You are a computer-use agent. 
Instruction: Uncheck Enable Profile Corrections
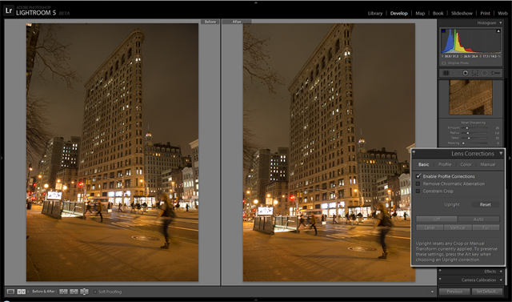418,176
